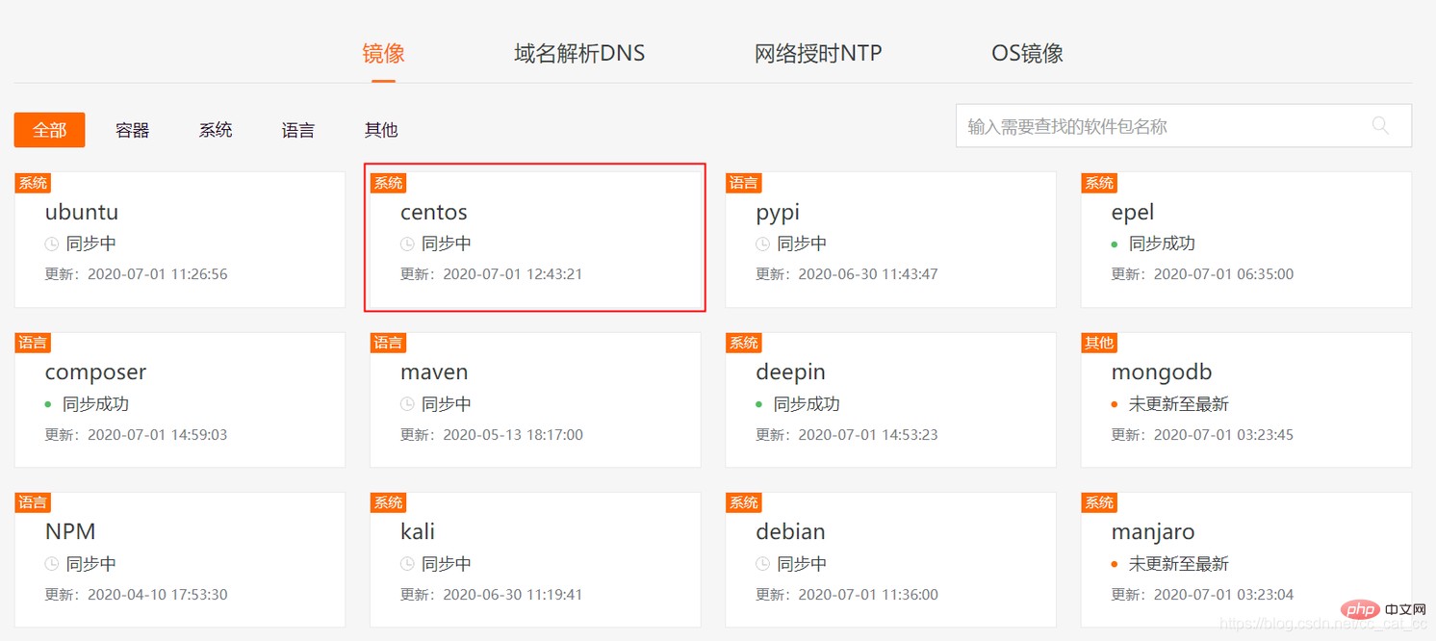Viewport: 1436px width, 641px height.
Task: Open the centos mirror link
Action: click(x=434, y=212)
